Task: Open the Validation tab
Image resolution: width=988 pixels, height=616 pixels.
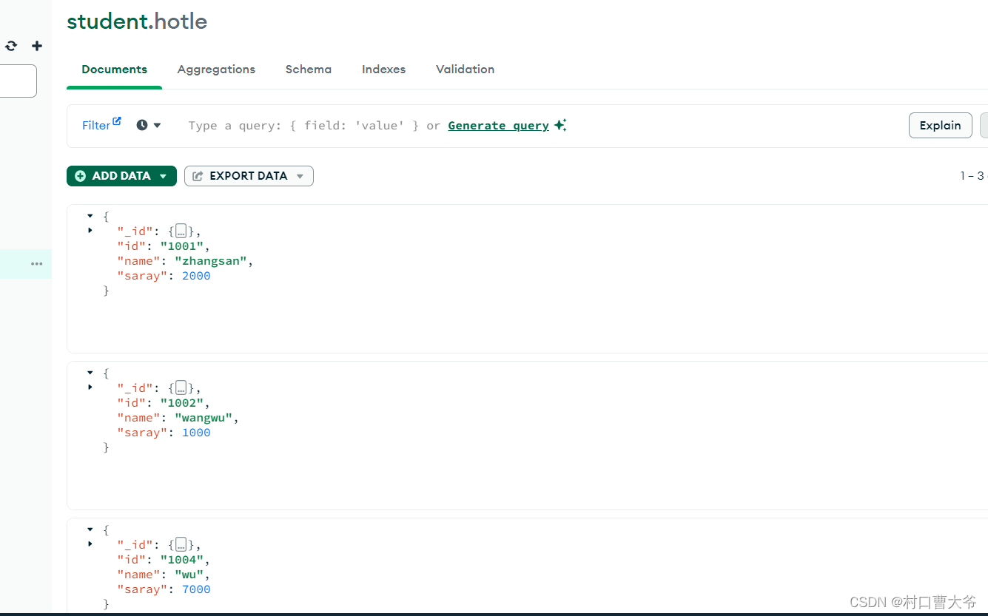Action: pos(465,70)
